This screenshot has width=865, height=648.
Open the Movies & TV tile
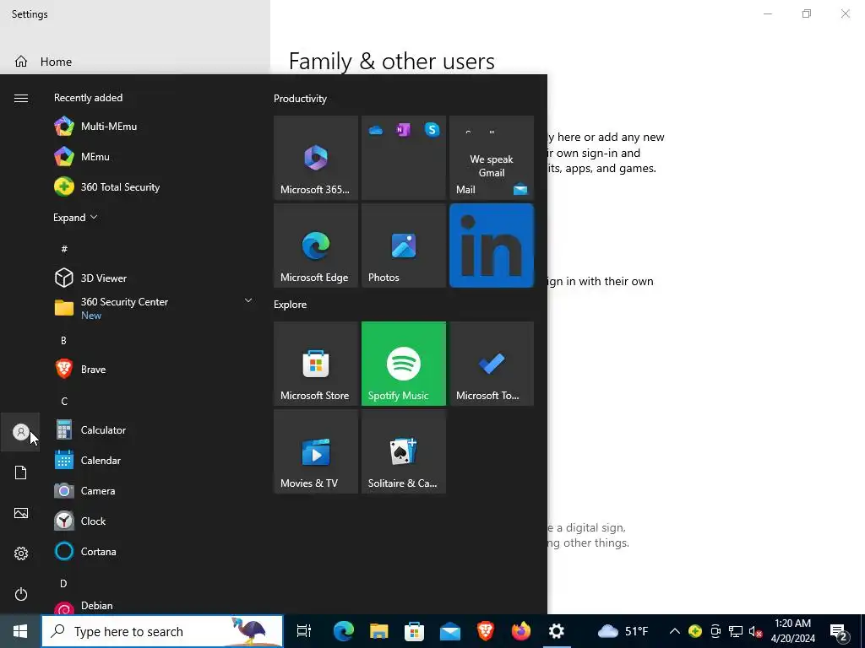click(x=316, y=451)
